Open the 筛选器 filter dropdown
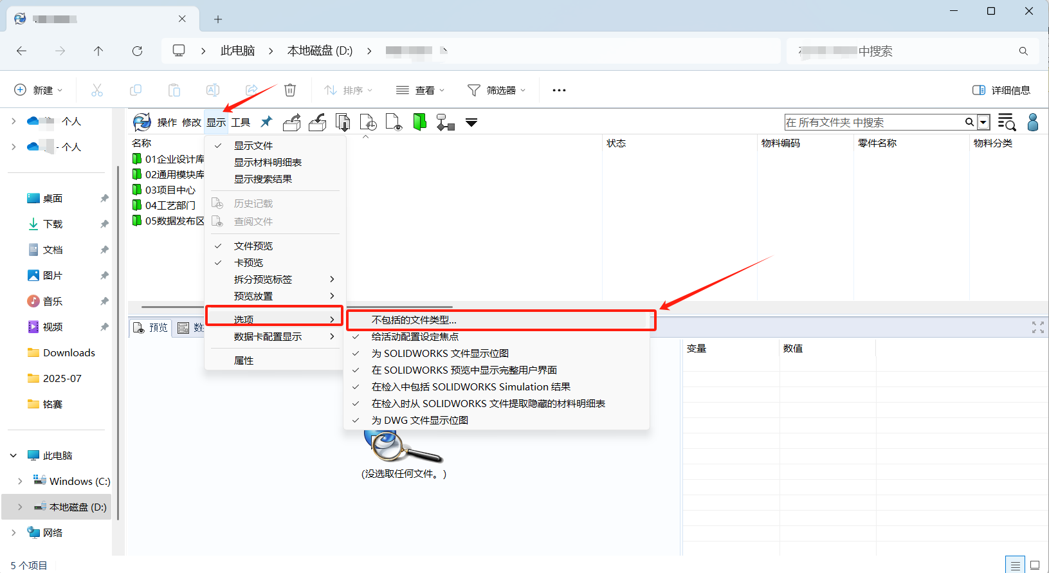1049x573 pixels. [497, 90]
